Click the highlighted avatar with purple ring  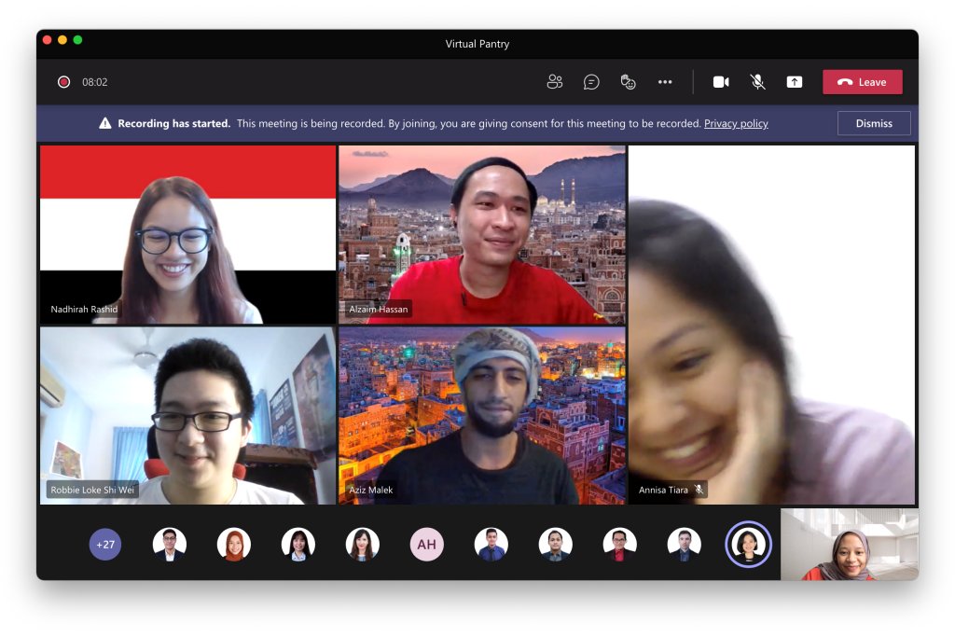pyautogui.click(x=749, y=544)
